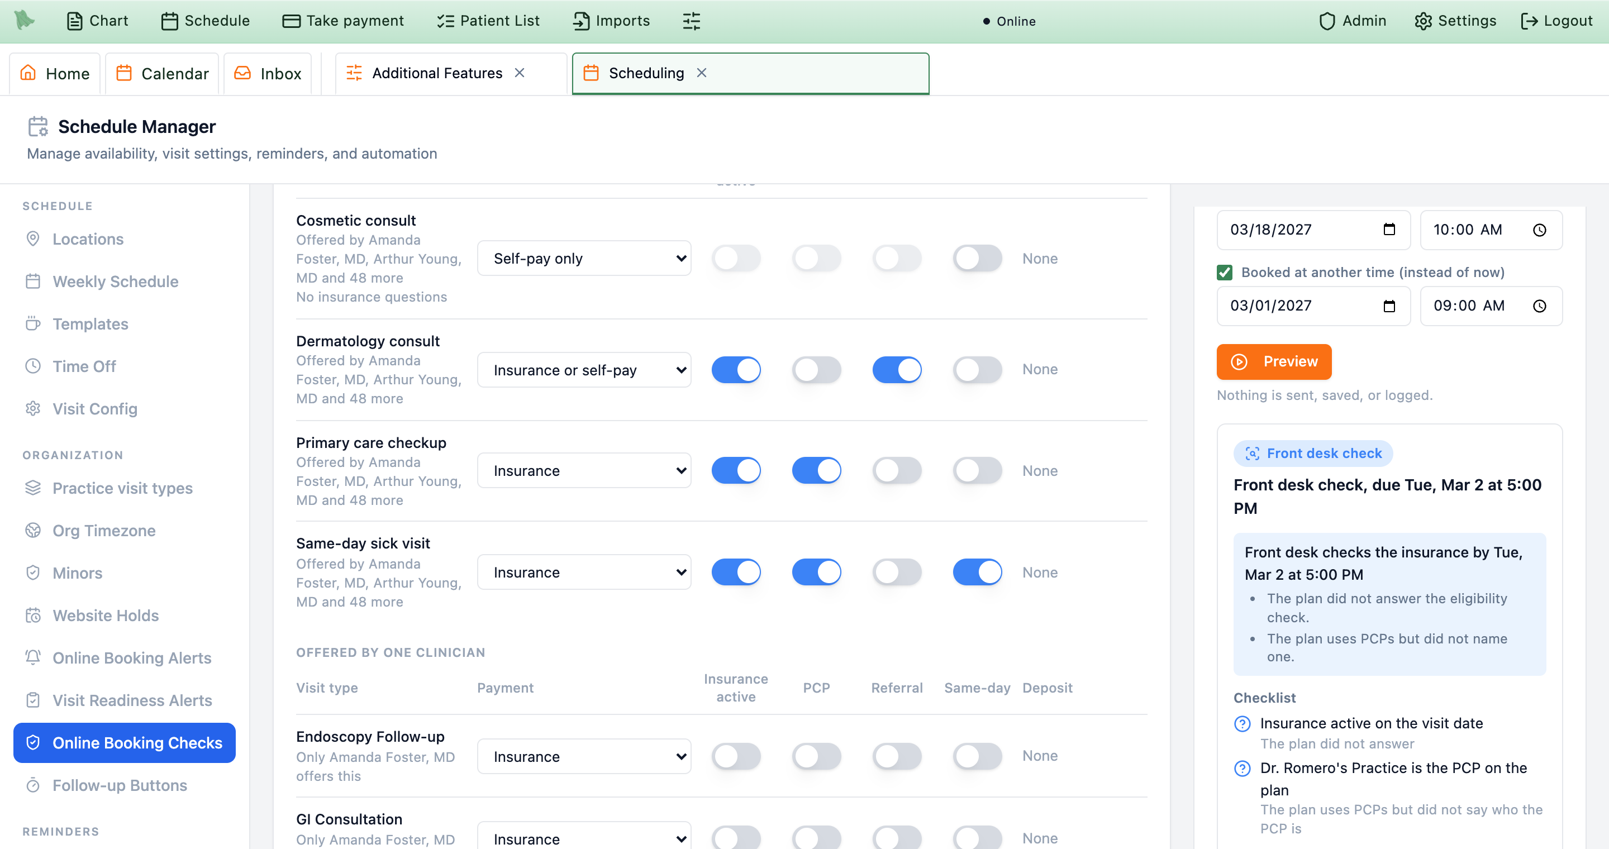The height and width of the screenshot is (849, 1609).
Task: Click the Org Timezone globe icon
Action: [33, 530]
